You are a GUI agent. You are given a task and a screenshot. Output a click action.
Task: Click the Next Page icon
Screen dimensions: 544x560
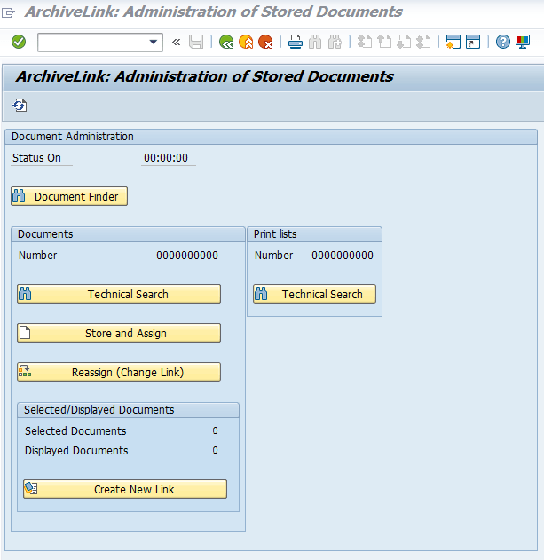[x=404, y=42]
